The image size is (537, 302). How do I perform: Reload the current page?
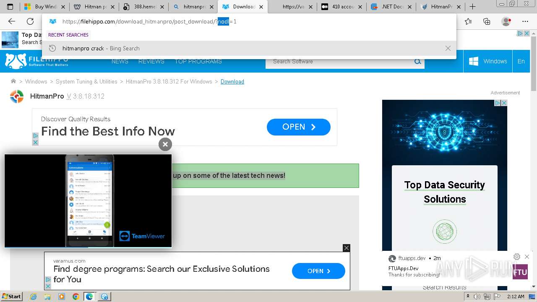[x=30, y=21]
